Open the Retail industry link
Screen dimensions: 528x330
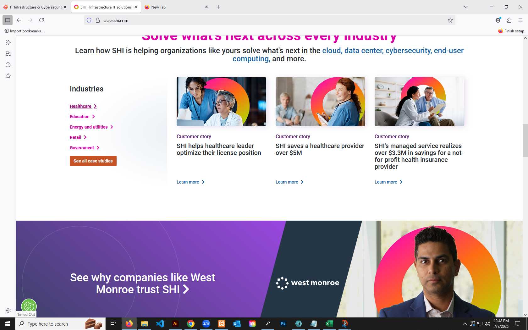pos(78,137)
